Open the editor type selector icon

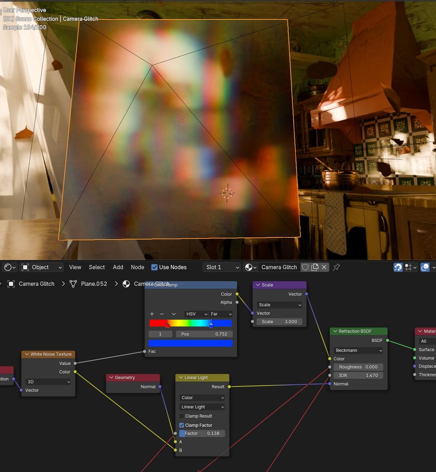coord(9,267)
